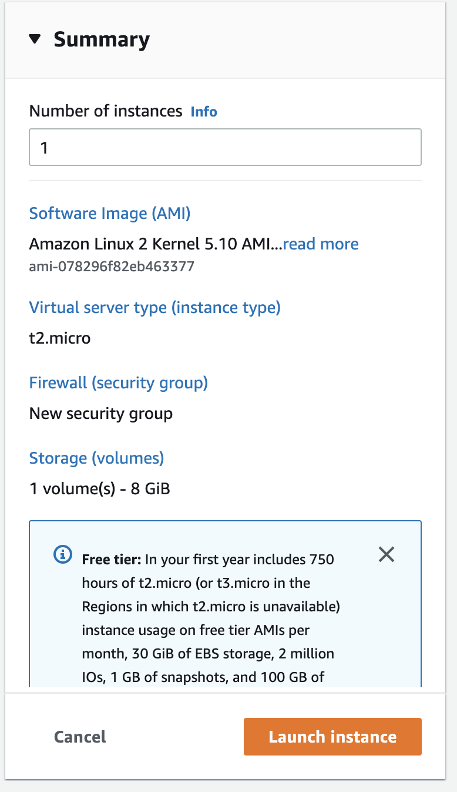Open the Storage (volumes) link
The width and height of the screenshot is (457, 792).
[x=96, y=458]
